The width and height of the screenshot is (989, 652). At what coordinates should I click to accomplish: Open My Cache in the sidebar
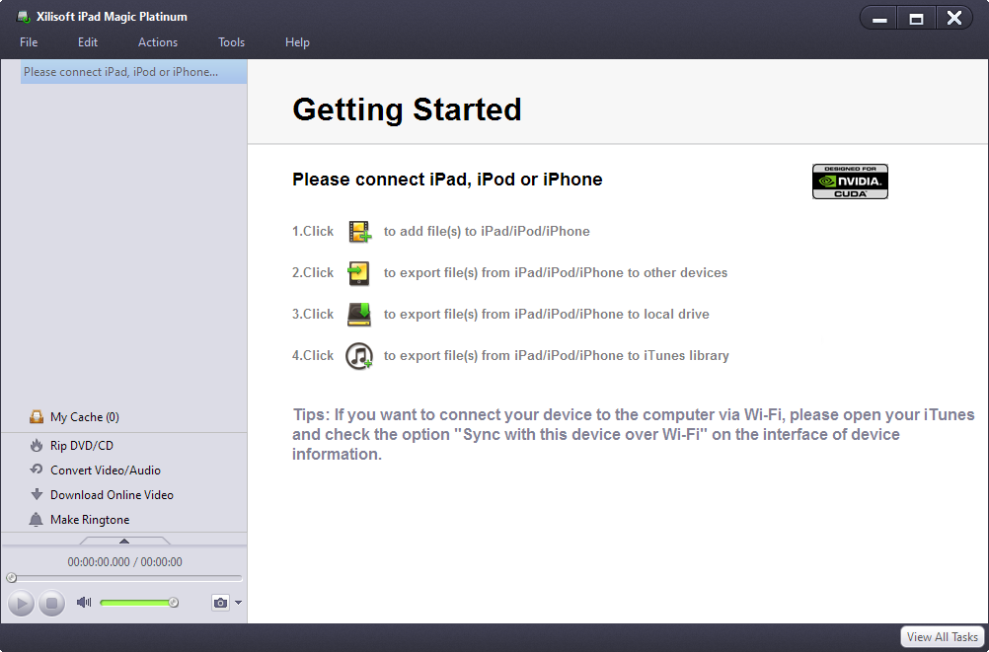point(84,417)
